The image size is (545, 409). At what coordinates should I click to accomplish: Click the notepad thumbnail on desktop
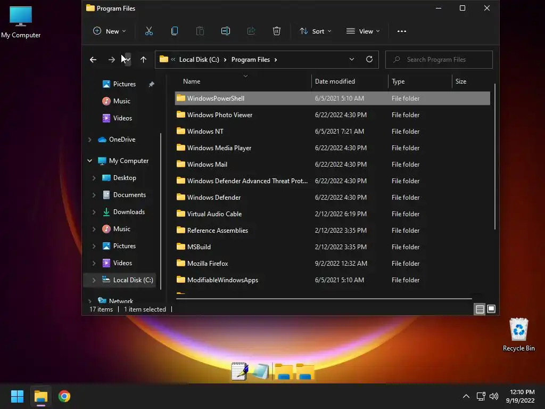click(240, 371)
